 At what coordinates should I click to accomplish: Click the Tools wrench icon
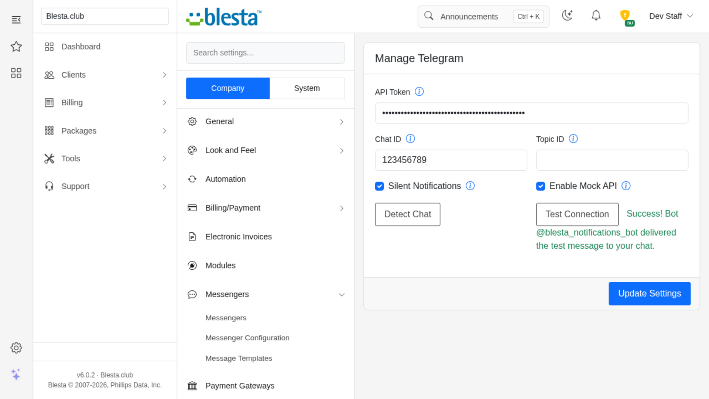pos(49,158)
